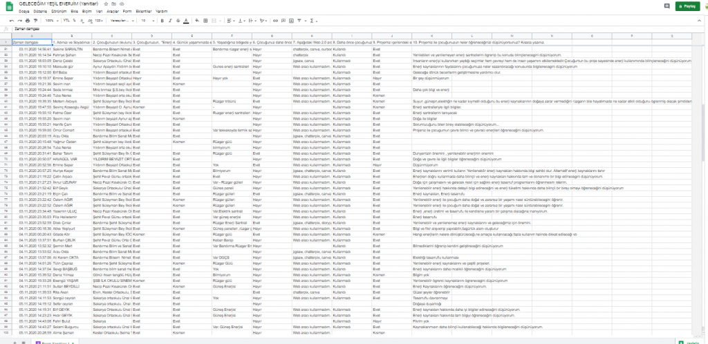Toggle bold formatting
This screenshot has height=344, width=708.
click(162, 21)
